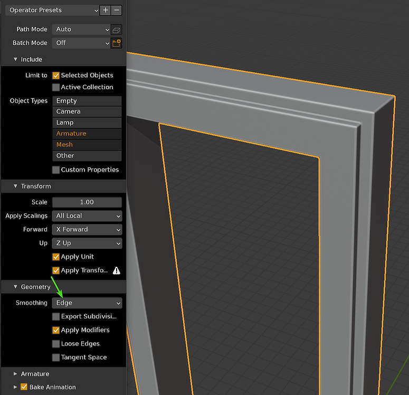This screenshot has width=409, height=395.
Task: Enable the Active Collection checkbox
Action: pyautogui.click(x=56, y=87)
